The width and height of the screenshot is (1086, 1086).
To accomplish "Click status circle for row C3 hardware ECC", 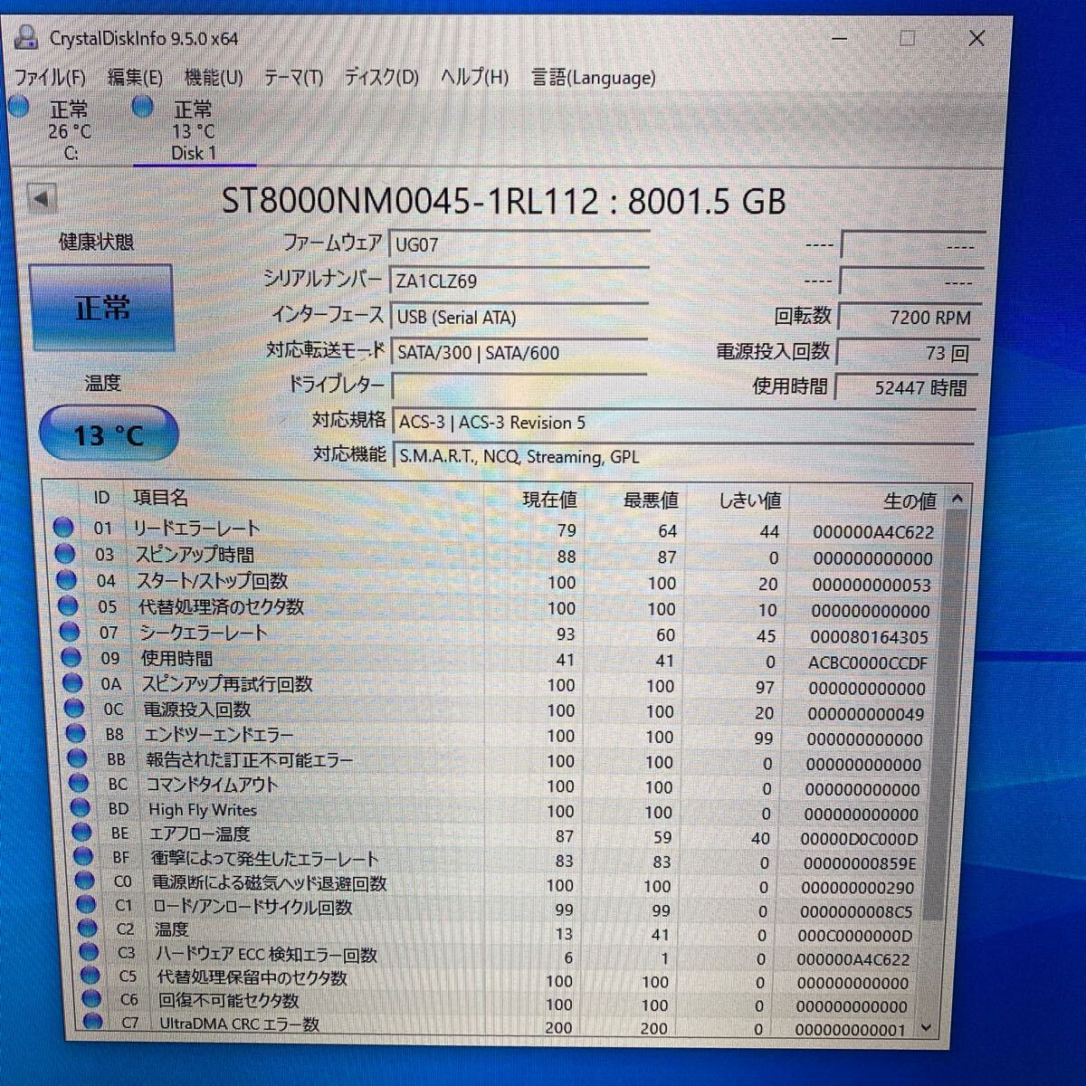I will click(x=89, y=952).
